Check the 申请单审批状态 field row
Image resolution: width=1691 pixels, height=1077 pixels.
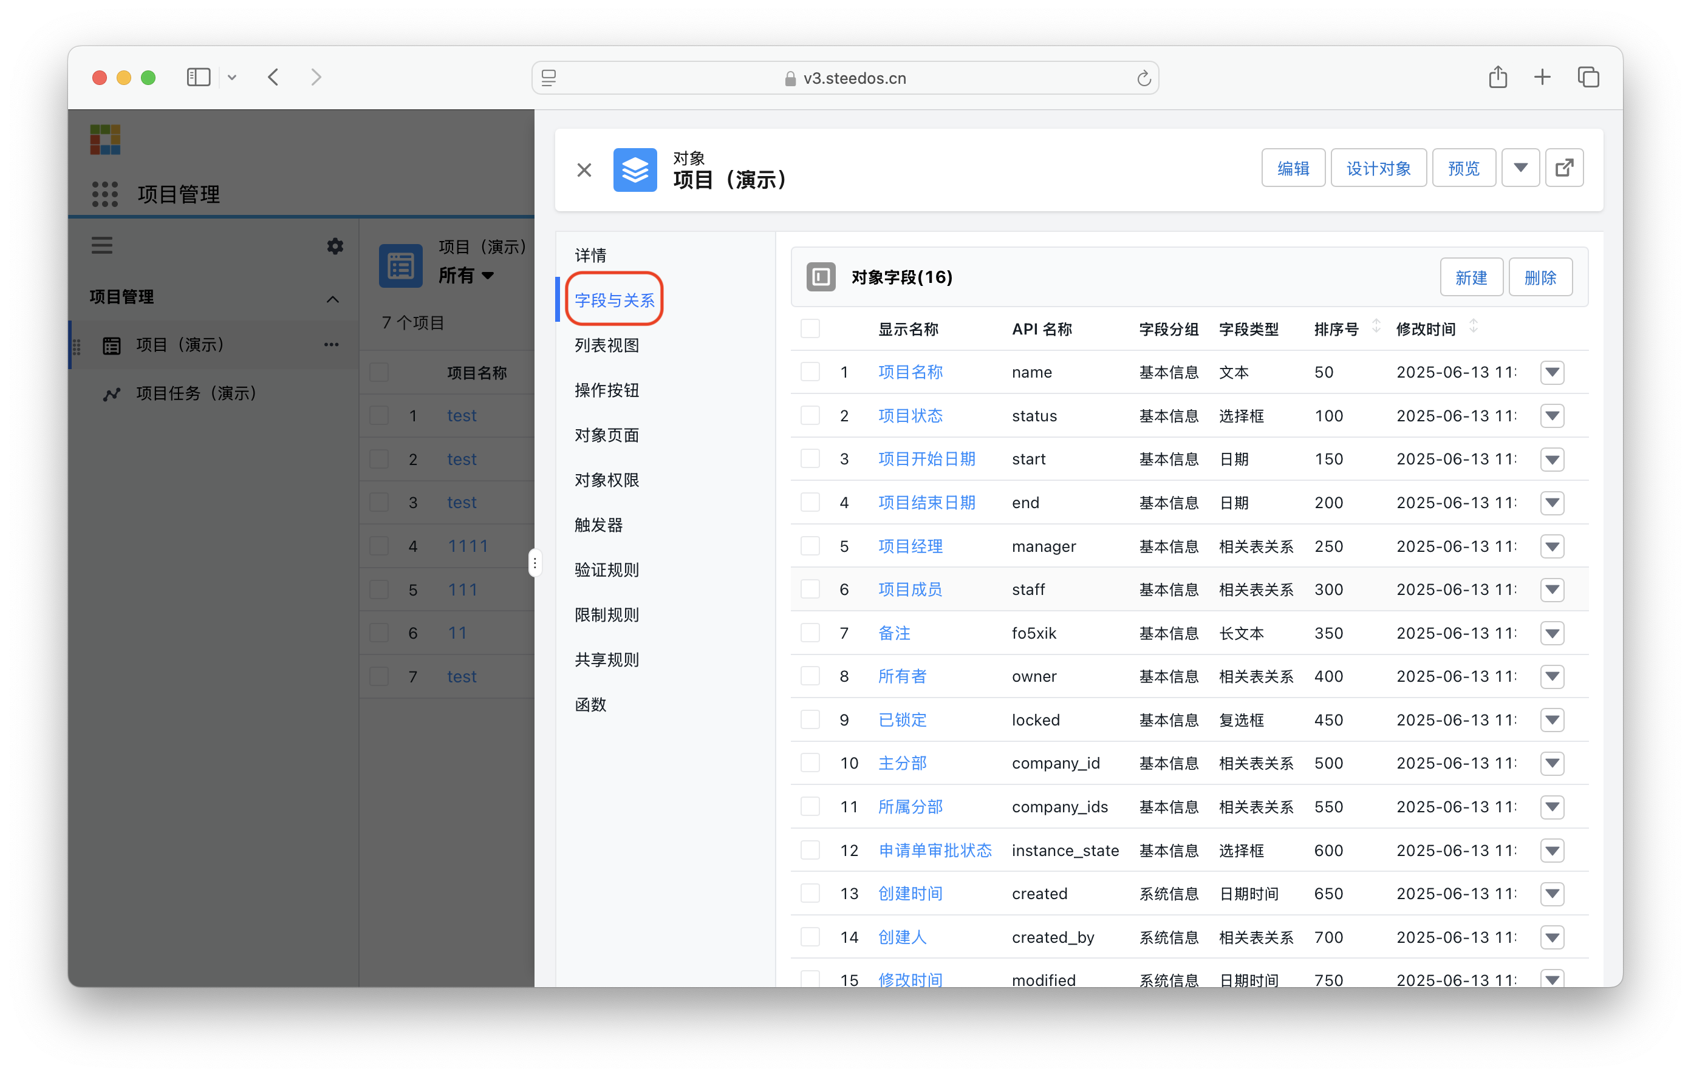click(810, 850)
